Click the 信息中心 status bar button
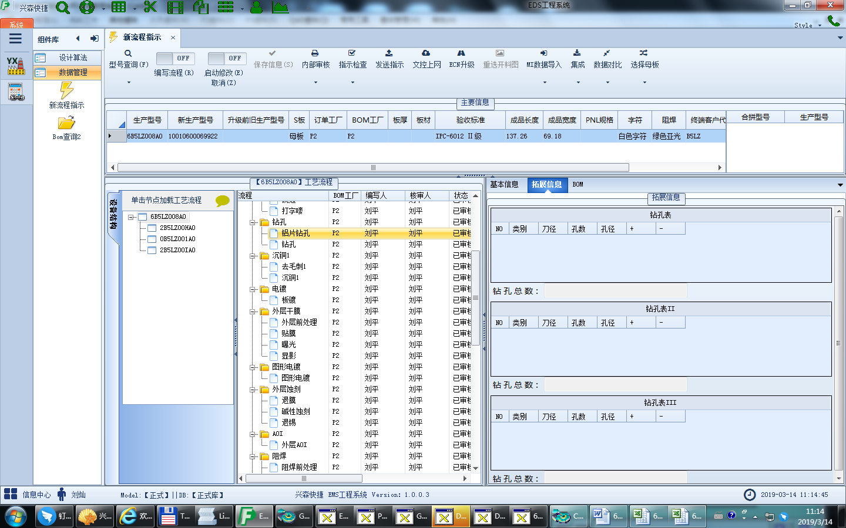The height and width of the screenshot is (528, 846). 28,495
